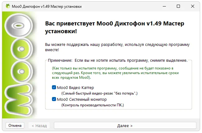Uncheck the Moo0 Системный монитор checkbox
202x133 pixels.
[54, 99]
